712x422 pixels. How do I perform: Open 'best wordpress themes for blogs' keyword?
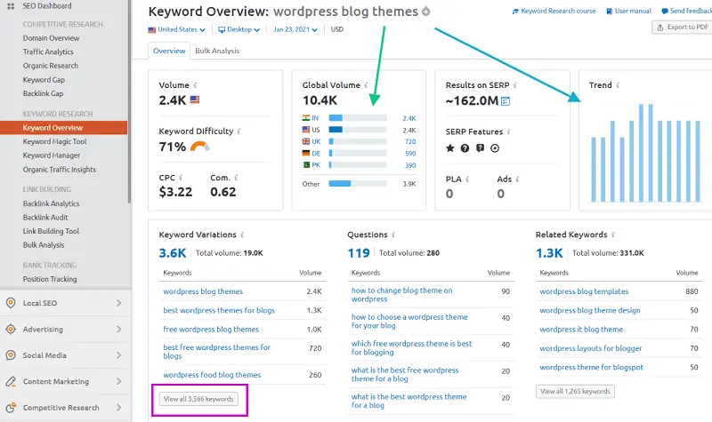pyautogui.click(x=219, y=310)
